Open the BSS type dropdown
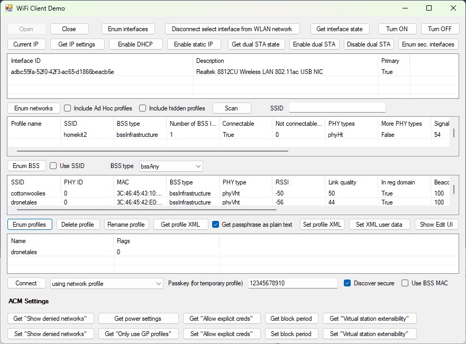 pos(170,166)
